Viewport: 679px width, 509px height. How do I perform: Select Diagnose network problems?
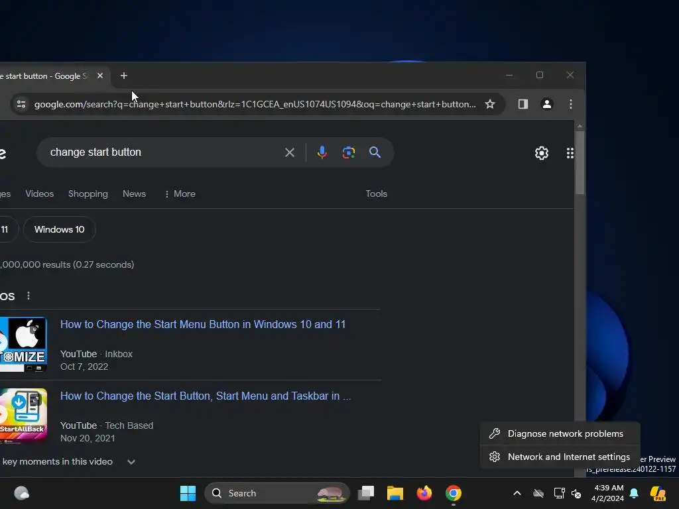[x=560, y=433]
